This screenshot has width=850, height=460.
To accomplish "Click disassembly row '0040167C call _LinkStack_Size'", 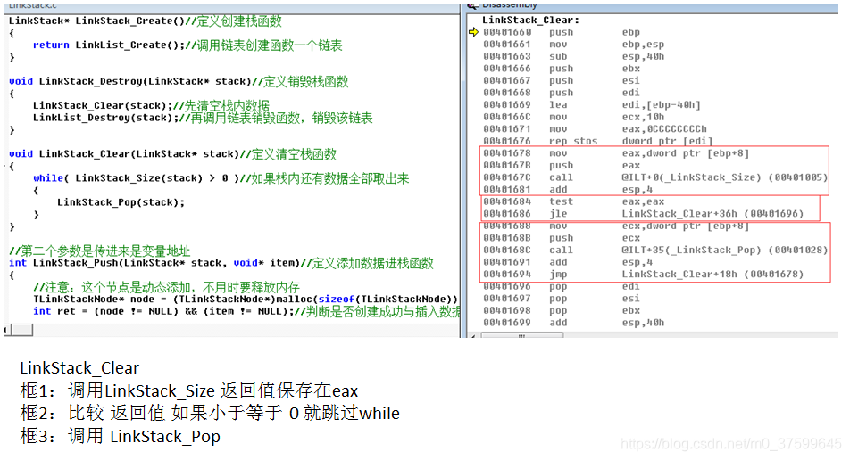I will click(655, 177).
